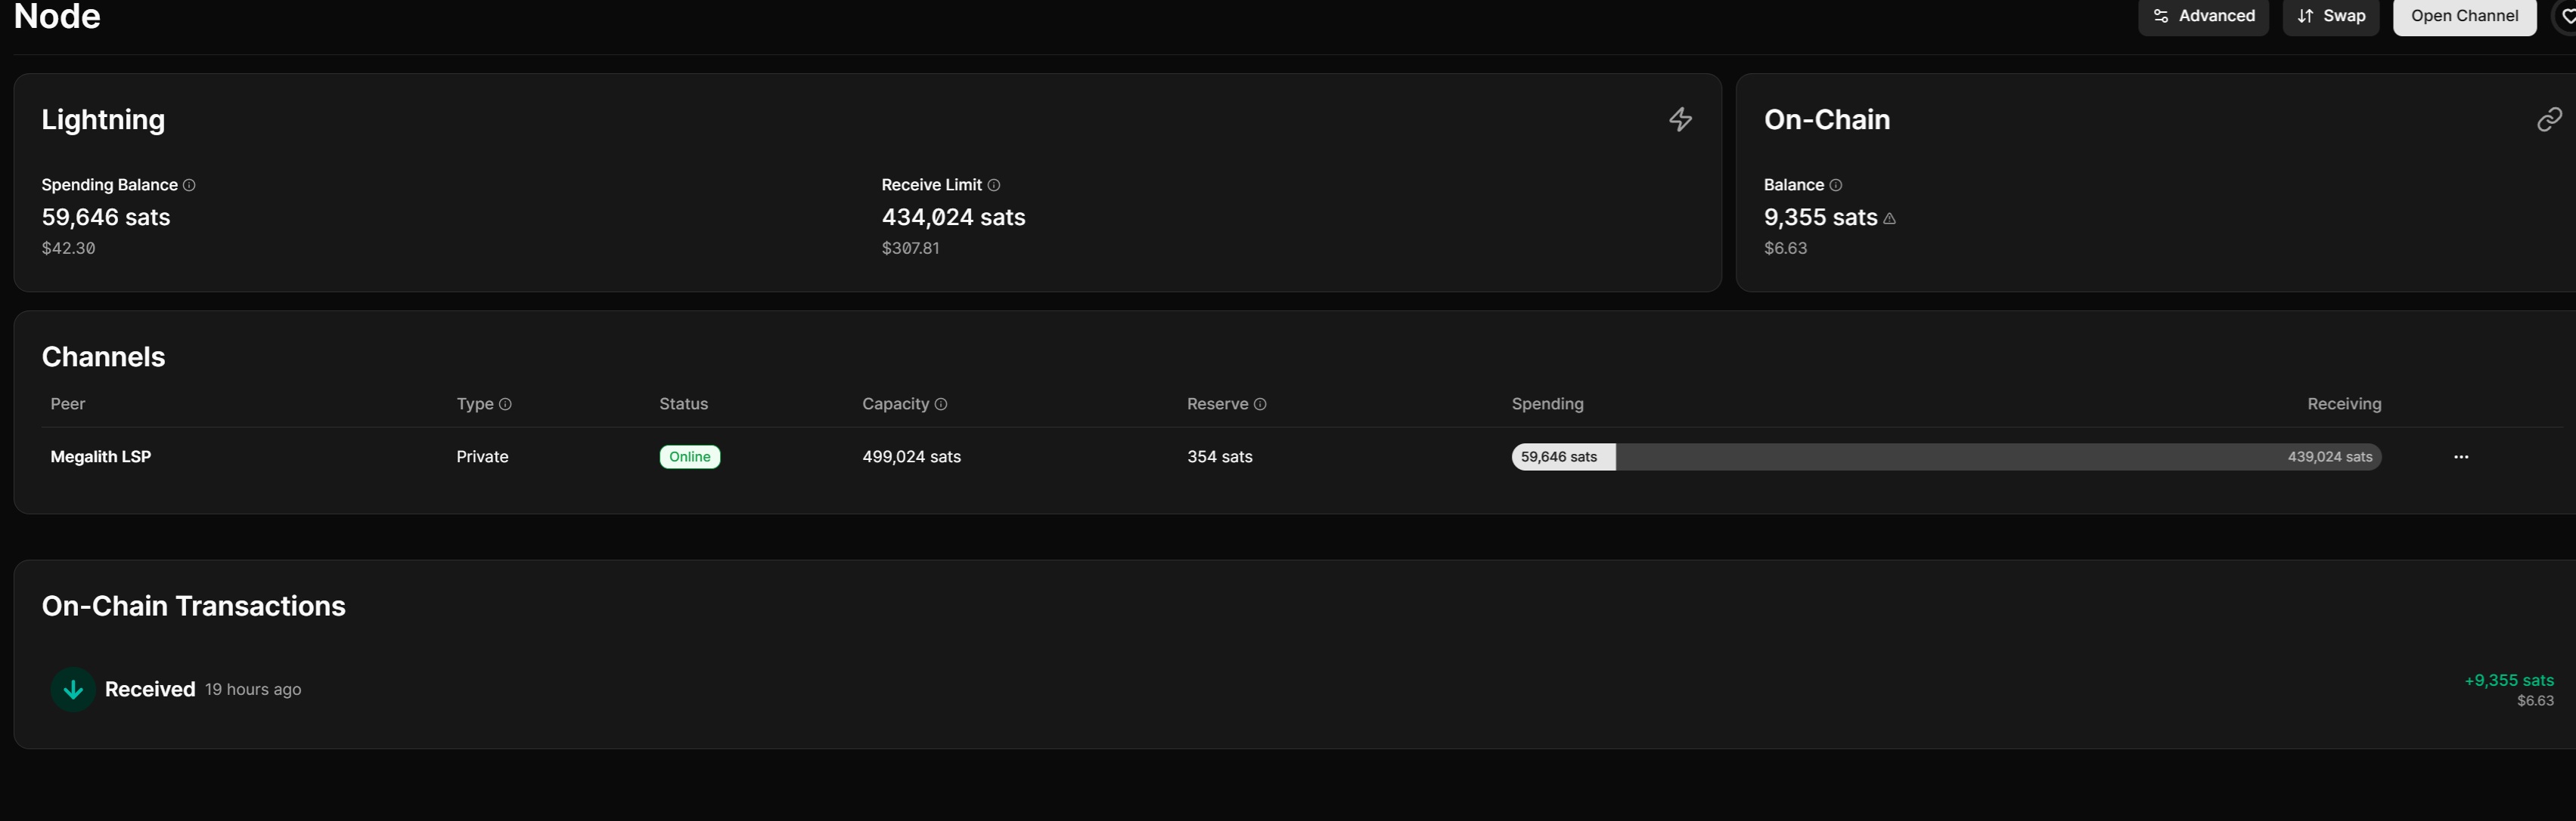
Task: Click the Megalith LSP peer name
Action: 100,458
